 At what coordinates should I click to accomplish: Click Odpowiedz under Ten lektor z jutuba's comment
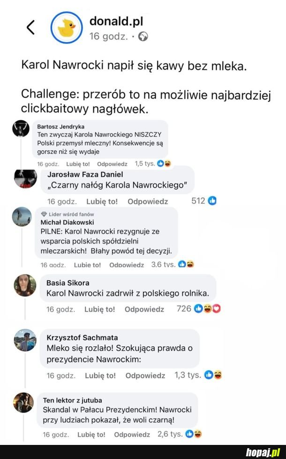(x=132, y=435)
